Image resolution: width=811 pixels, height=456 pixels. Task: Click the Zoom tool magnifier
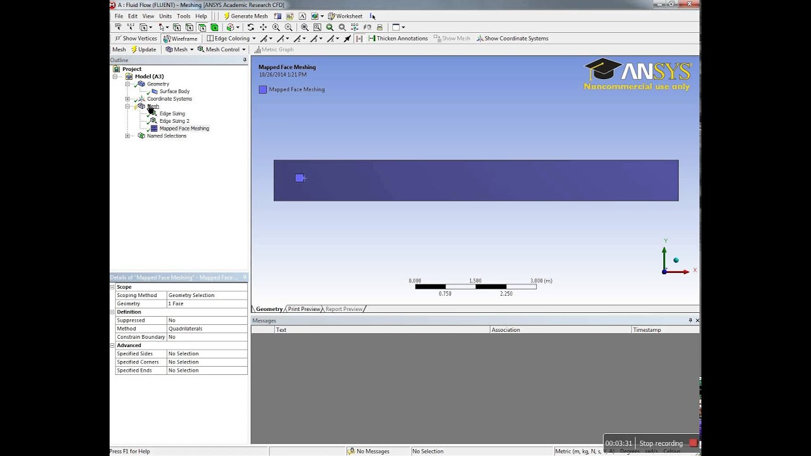click(x=276, y=27)
